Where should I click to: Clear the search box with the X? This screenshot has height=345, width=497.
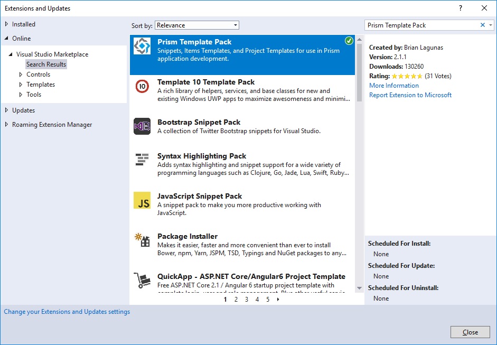tap(482, 25)
